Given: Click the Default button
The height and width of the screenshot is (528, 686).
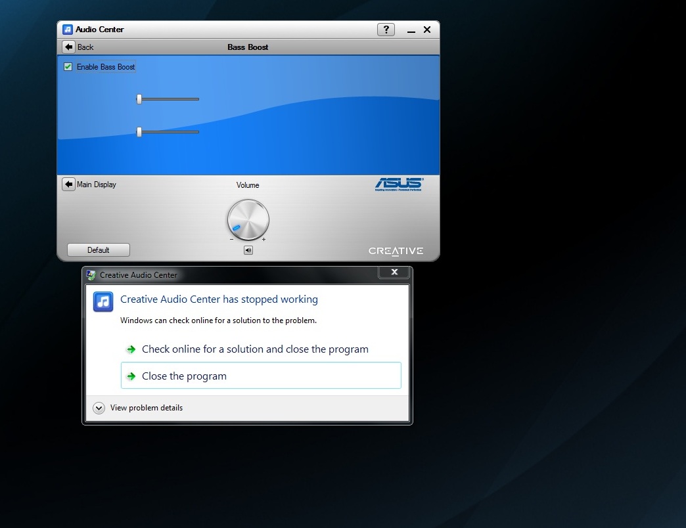Looking at the screenshot, I should pos(99,250).
